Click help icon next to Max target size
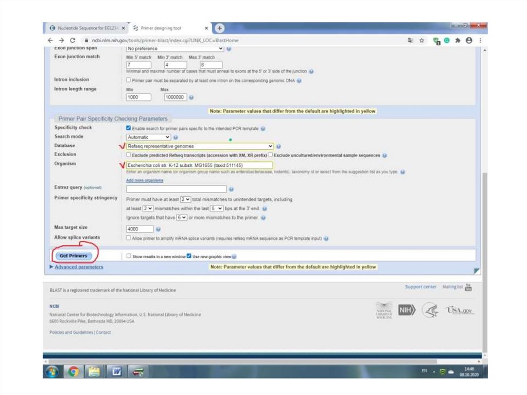Screen dimensions: 527x395 158,229
